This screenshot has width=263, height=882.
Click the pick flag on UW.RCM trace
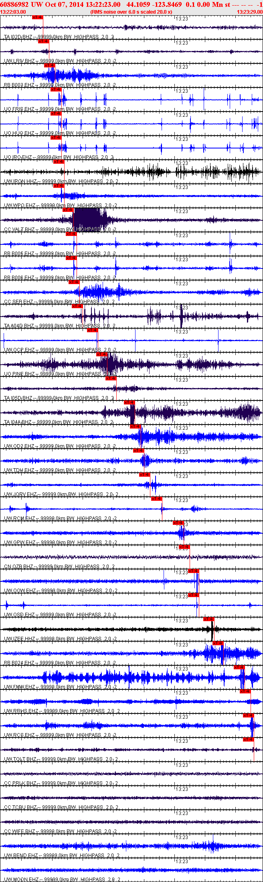pyautogui.click(x=157, y=499)
